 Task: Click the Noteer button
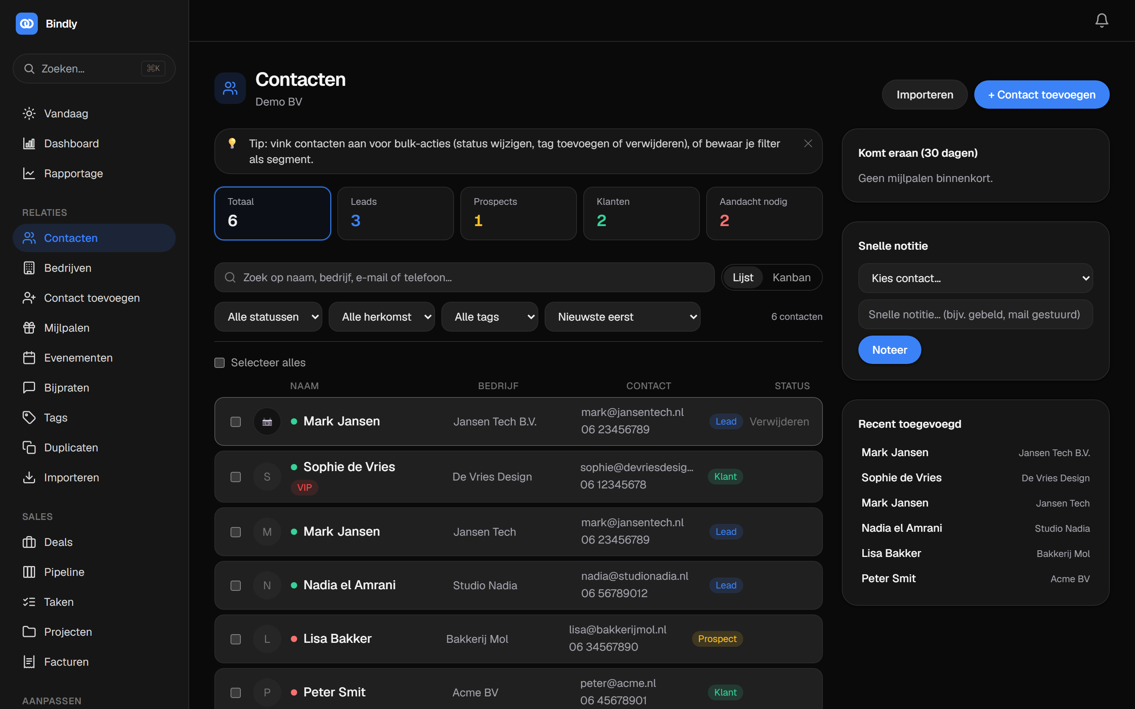point(889,350)
